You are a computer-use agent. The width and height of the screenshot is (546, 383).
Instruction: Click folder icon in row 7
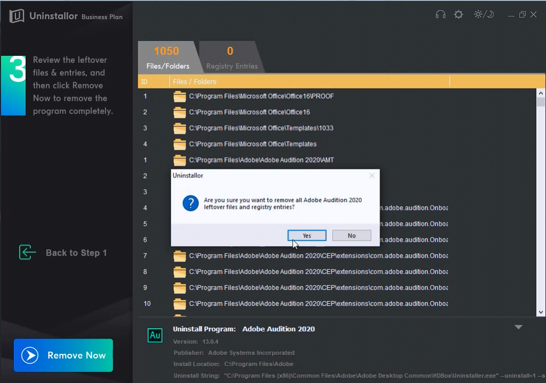[180, 256]
